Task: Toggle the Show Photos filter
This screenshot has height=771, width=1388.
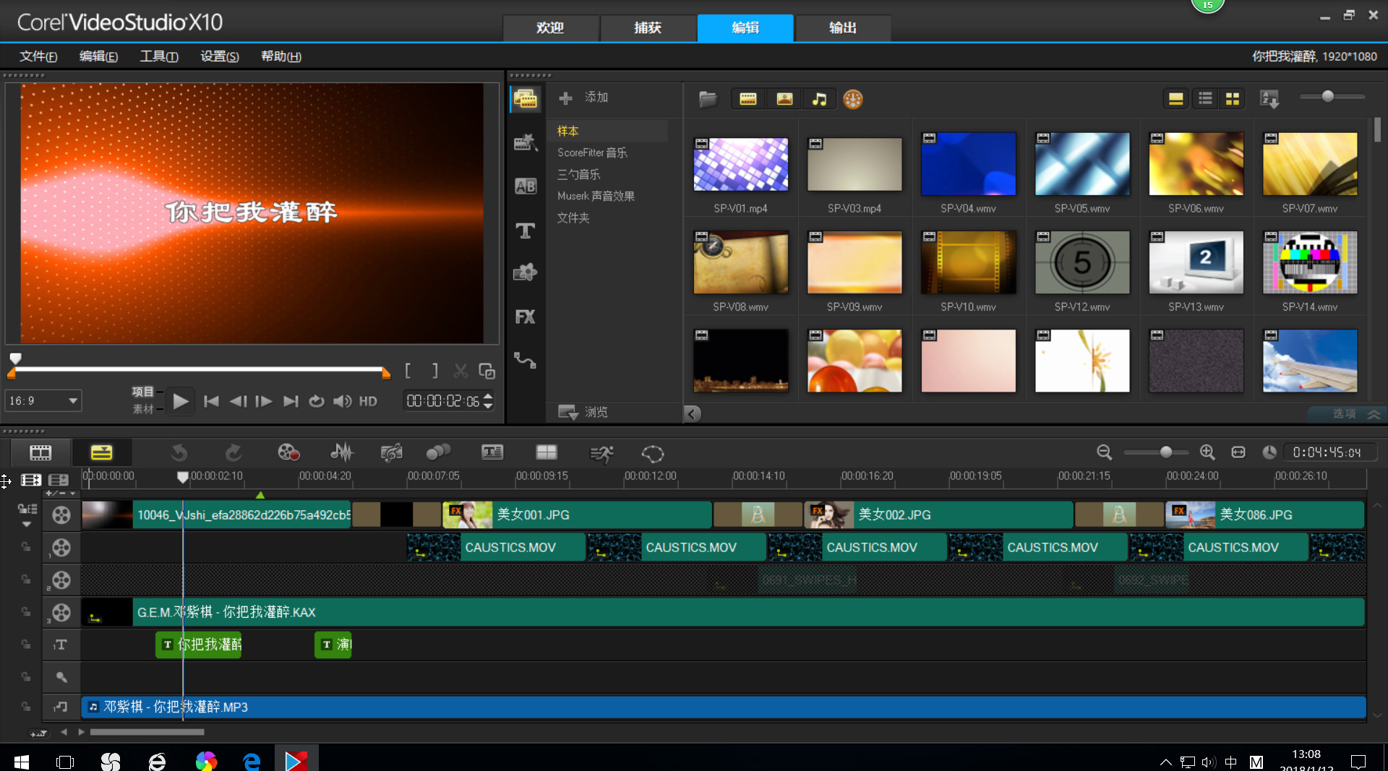Action: tap(784, 99)
